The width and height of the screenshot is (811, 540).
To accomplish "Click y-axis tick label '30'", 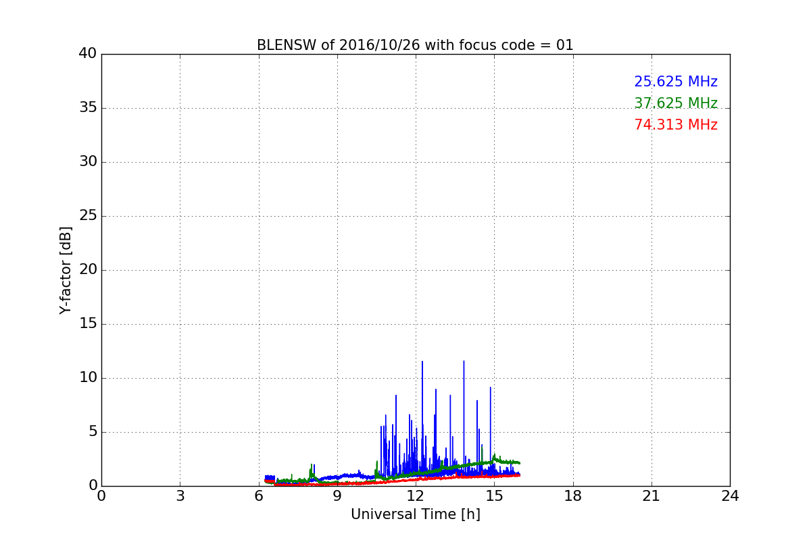I will click(89, 162).
